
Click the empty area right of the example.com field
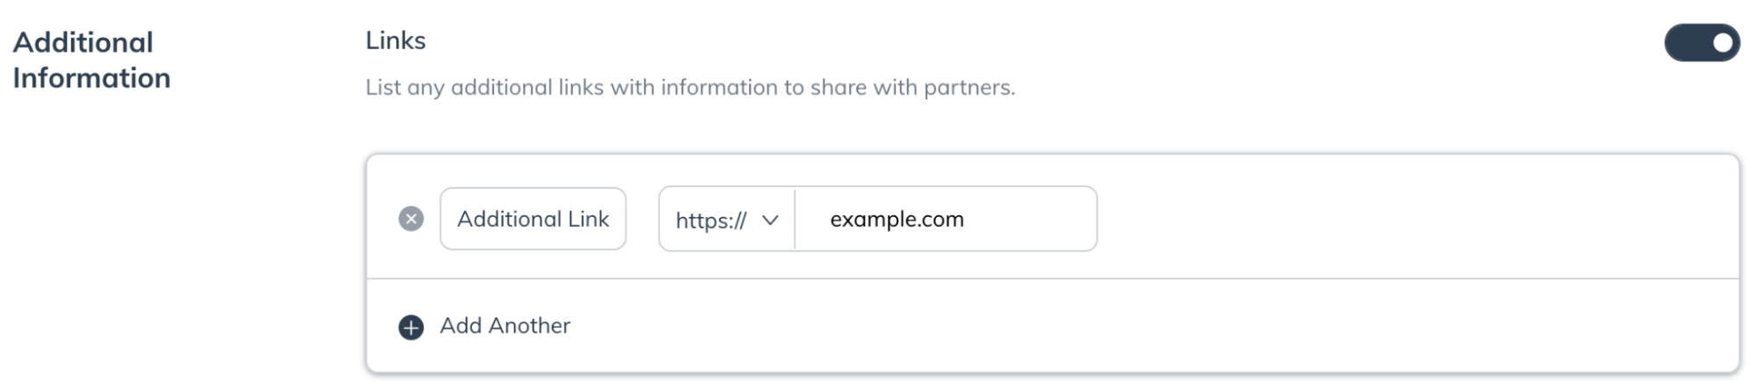click(1415, 218)
